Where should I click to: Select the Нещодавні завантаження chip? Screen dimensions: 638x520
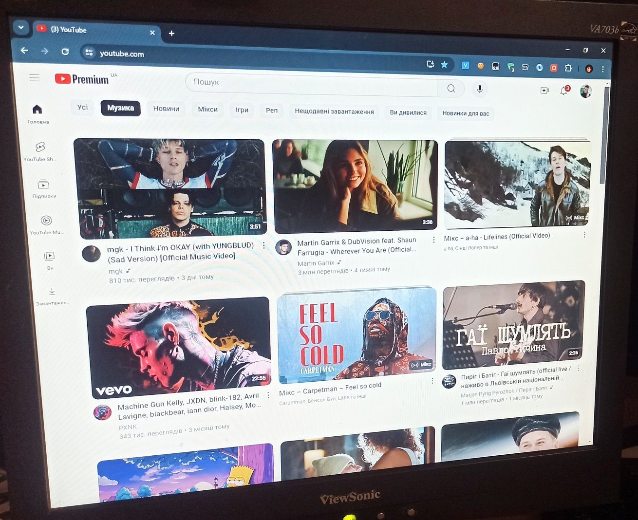(x=334, y=111)
